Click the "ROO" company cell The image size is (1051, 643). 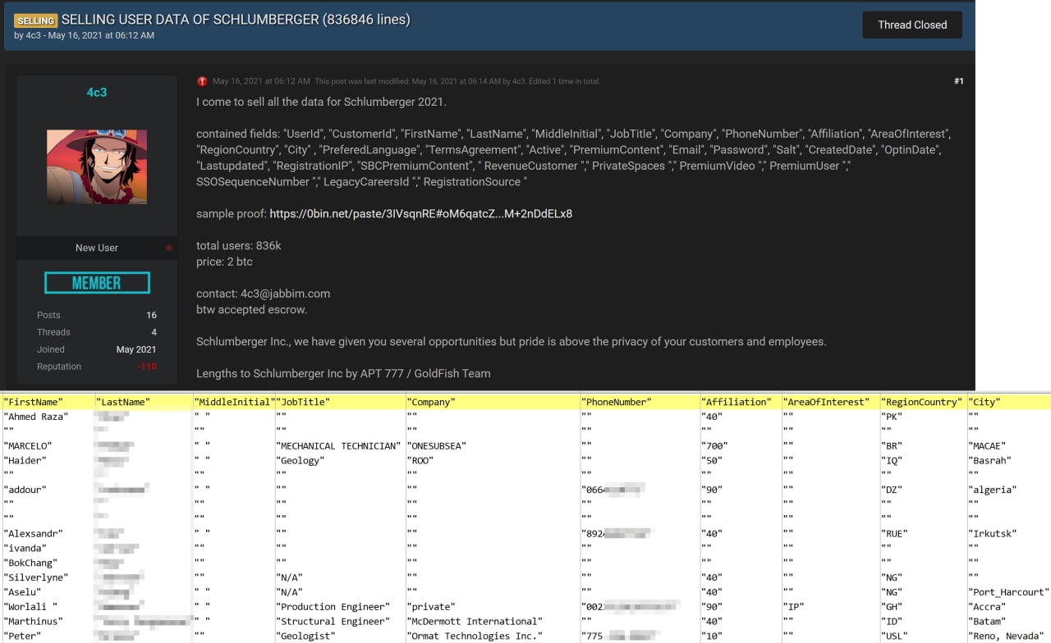click(420, 461)
